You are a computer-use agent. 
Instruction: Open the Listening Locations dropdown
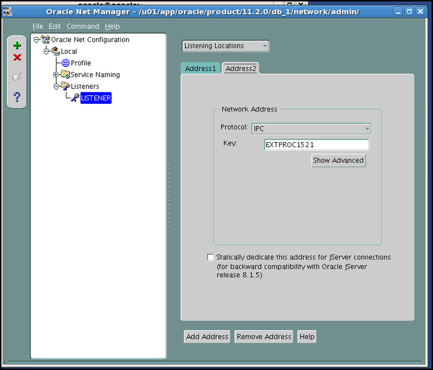click(226, 46)
